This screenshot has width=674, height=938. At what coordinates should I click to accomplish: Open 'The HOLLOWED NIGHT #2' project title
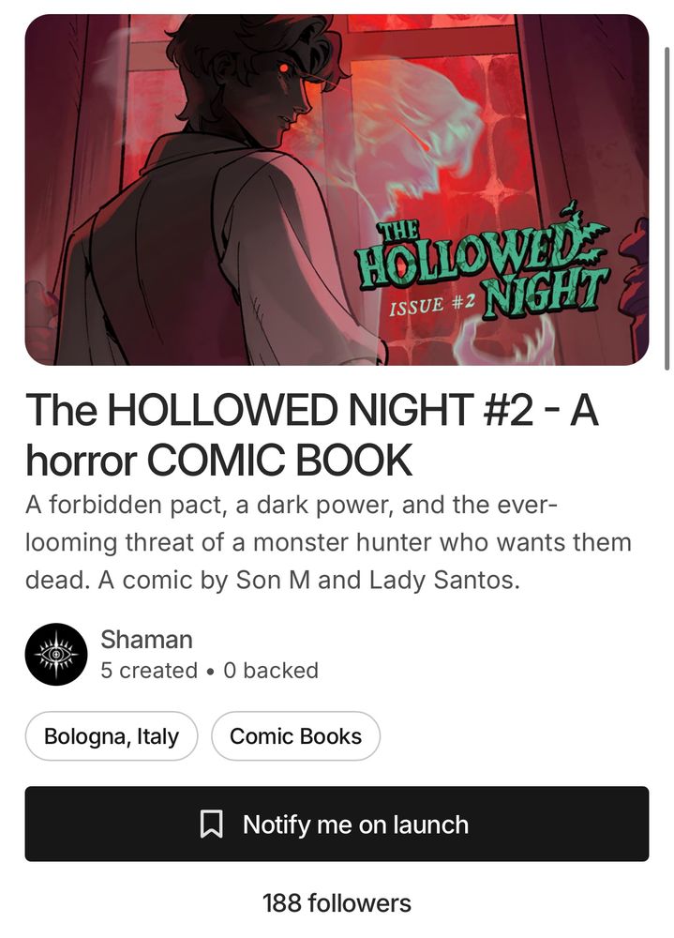[x=311, y=435]
